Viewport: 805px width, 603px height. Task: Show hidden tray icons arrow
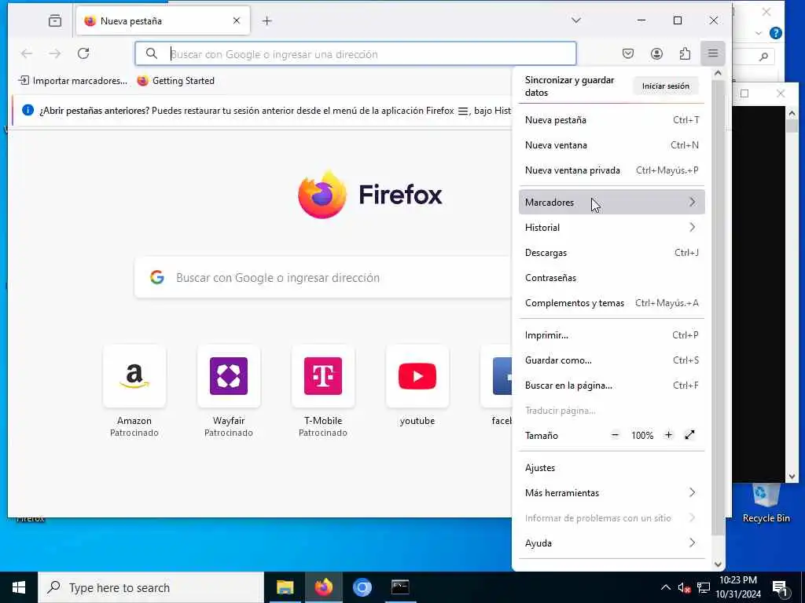(665, 587)
